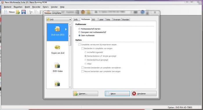Click the Nieuw toolbar document icon

coord(6,12)
